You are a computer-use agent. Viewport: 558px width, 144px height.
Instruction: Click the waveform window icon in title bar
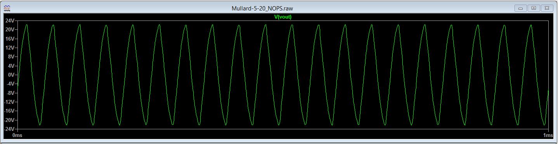pyautogui.click(x=7, y=8)
